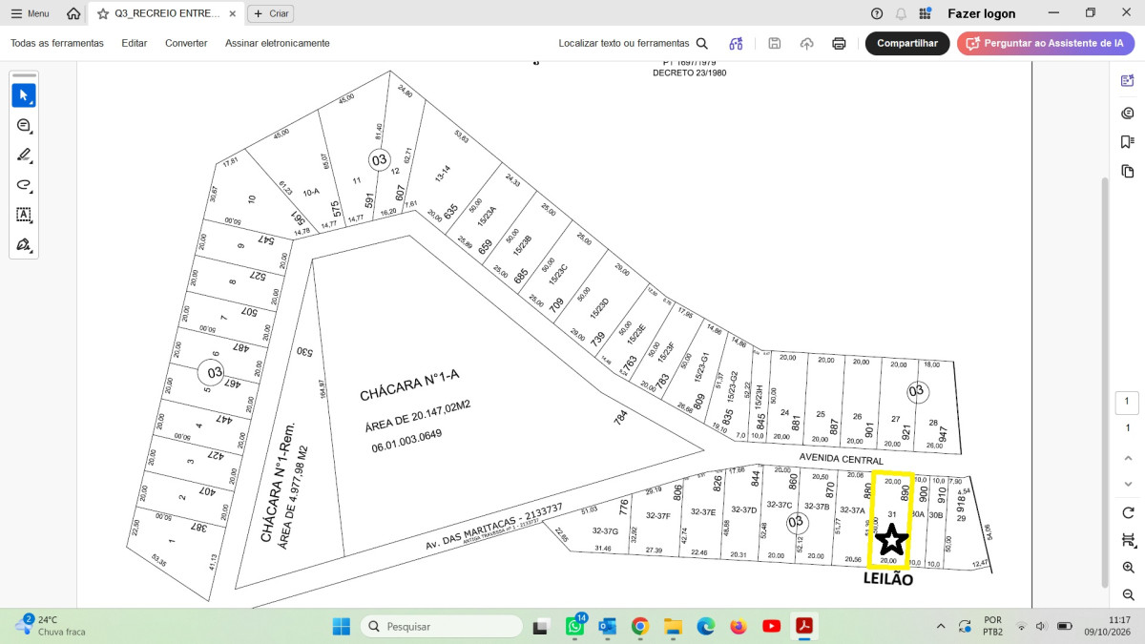Click the Compartilhar button
Image resolution: width=1145 pixels, height=644 pixels.
coord(907,43)
